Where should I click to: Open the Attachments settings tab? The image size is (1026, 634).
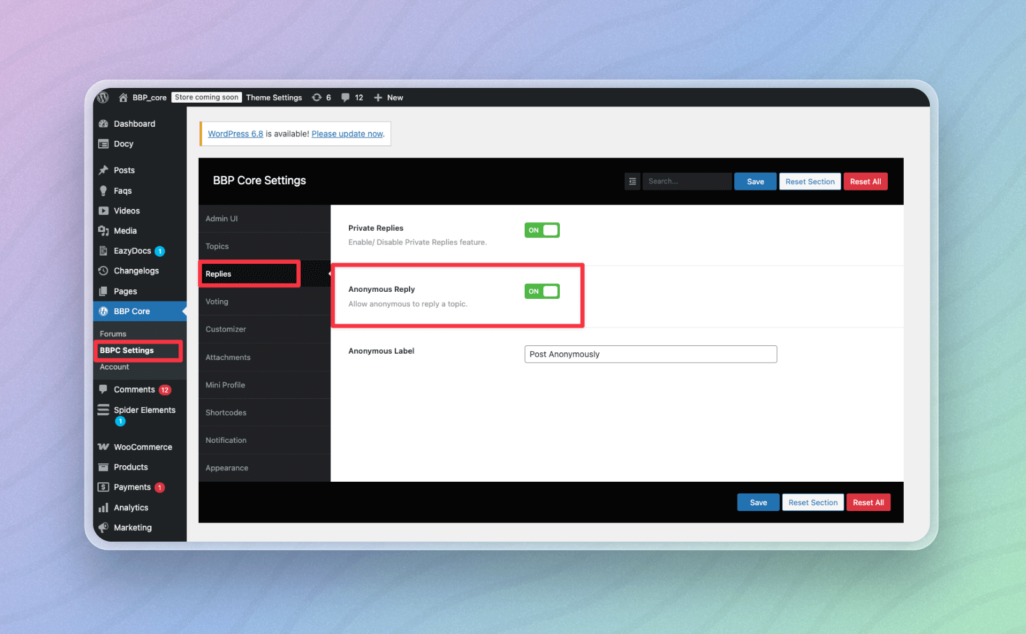[x=228, y=357]
